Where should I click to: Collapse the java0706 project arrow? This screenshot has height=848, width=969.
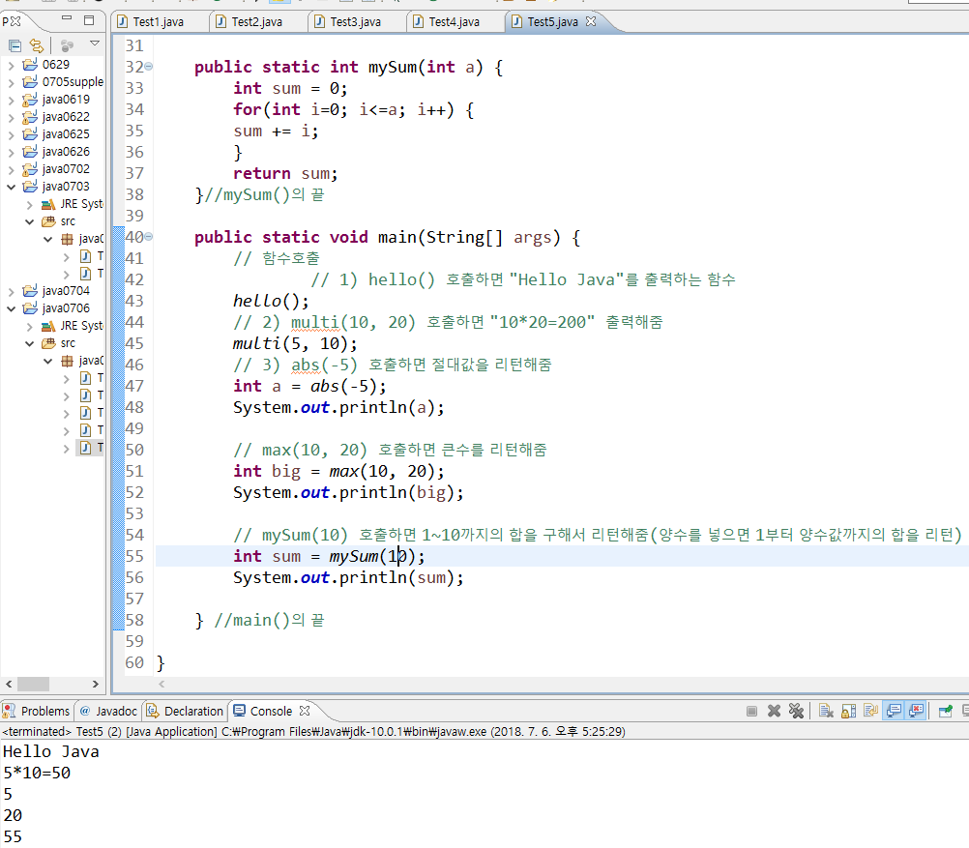12,308
